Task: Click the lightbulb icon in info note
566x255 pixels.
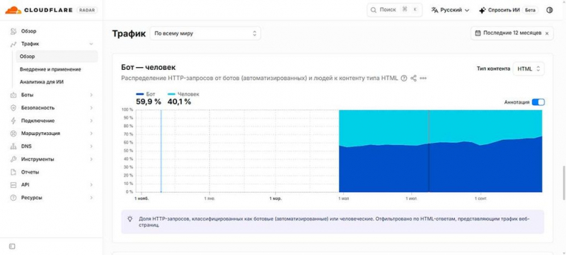Action: click(x=130, y=219)
